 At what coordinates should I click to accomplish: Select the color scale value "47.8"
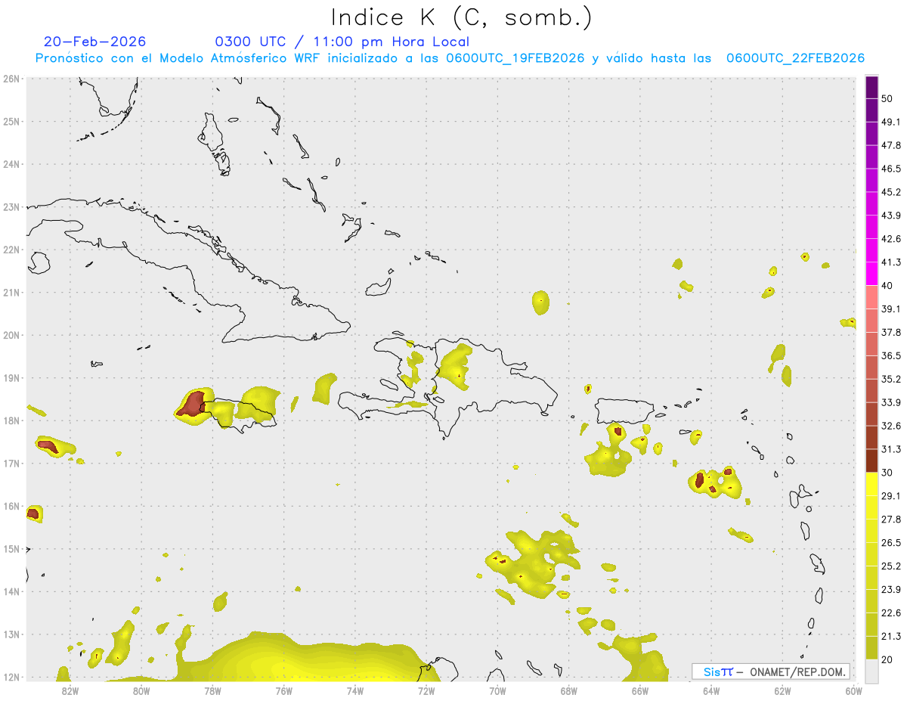pos(891,145)
